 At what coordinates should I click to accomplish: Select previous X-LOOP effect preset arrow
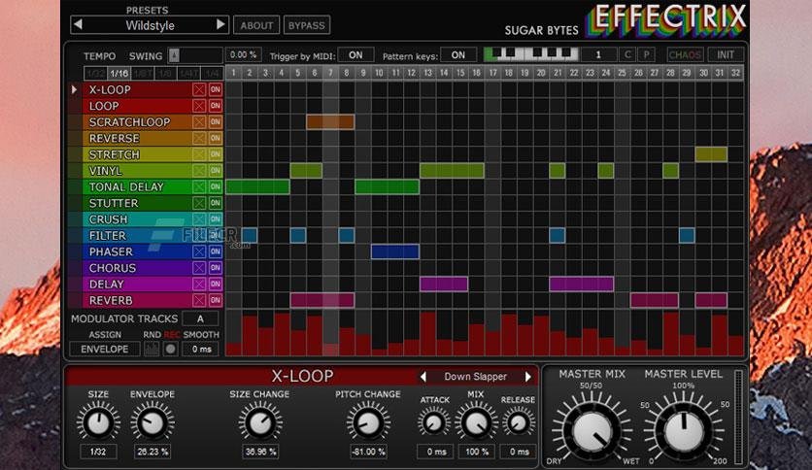(423, 377)
